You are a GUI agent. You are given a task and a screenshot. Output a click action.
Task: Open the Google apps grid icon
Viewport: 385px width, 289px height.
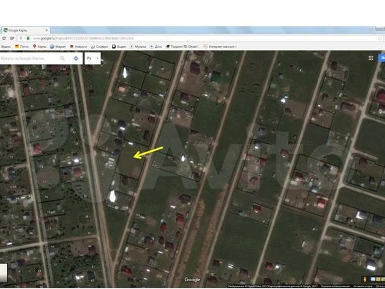[x=371, y=58]
